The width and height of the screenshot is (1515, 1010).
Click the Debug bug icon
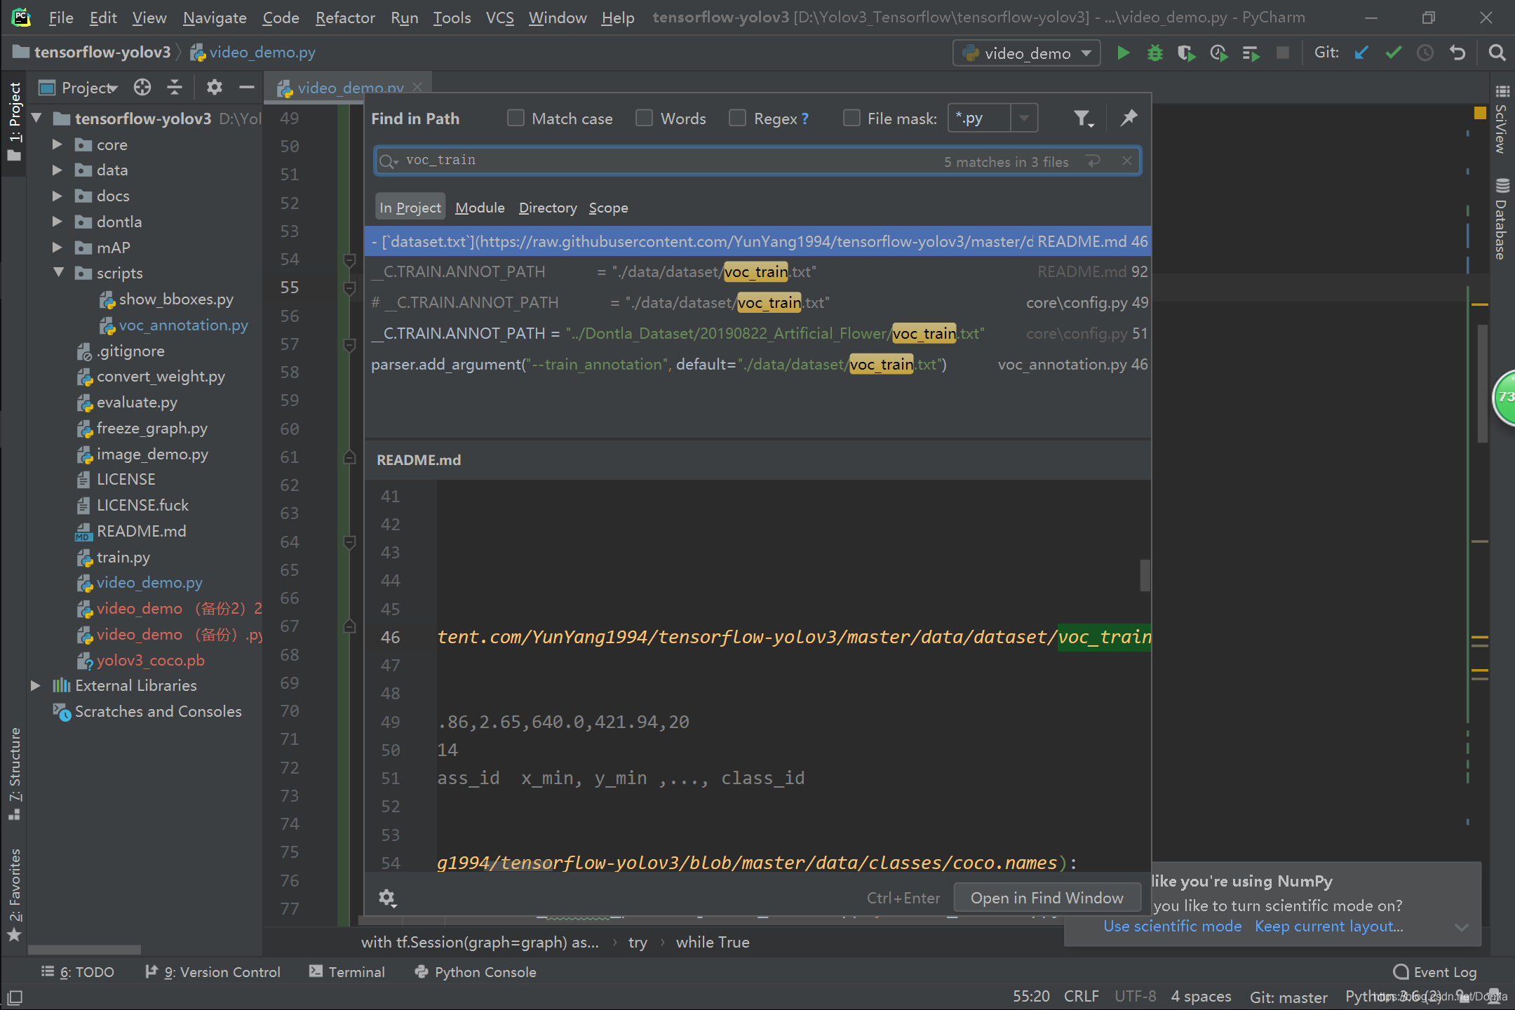(x=1154, y=53)
